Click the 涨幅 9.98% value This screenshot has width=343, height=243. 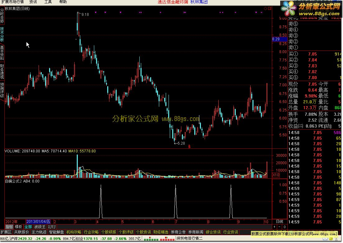tap(311, 96)
